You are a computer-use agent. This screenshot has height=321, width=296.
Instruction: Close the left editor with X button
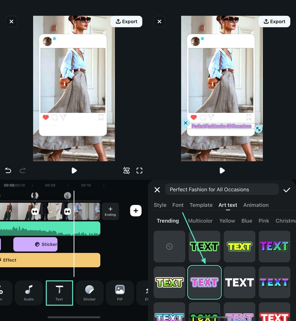[12, 22]
